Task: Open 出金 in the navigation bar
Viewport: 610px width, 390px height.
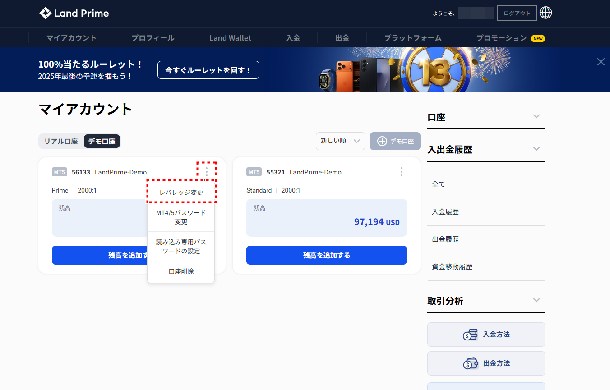Action: click(x=342, y=38)
